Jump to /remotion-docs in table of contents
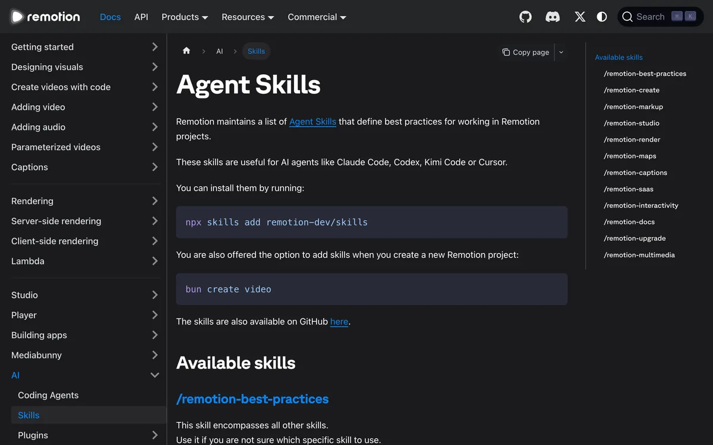 coord(629,222)
